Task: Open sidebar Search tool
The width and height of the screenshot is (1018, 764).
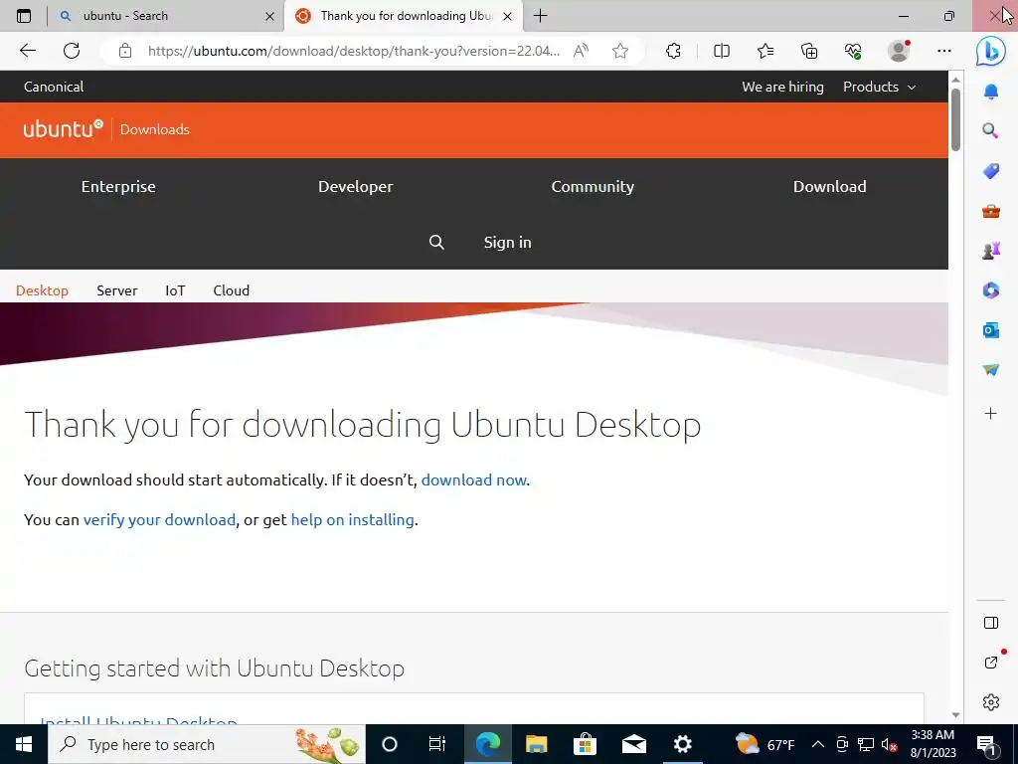Action: point(991,130)
